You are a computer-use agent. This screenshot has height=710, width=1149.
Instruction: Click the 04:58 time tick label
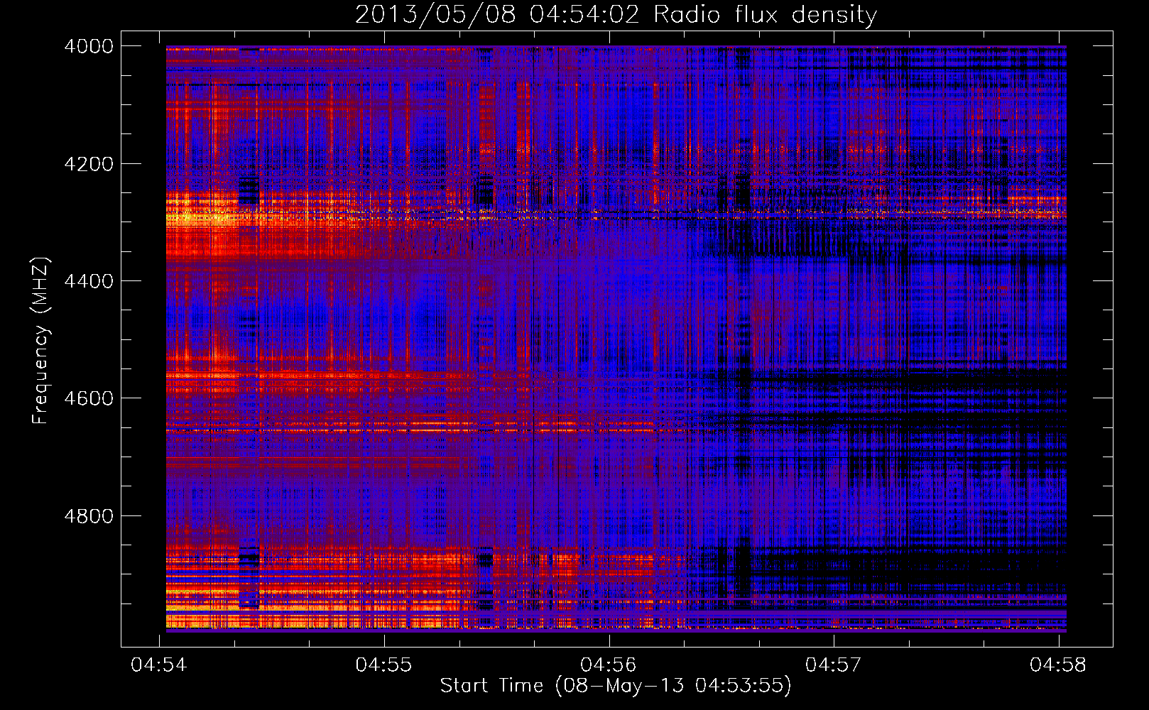(x=1058, y=665)
